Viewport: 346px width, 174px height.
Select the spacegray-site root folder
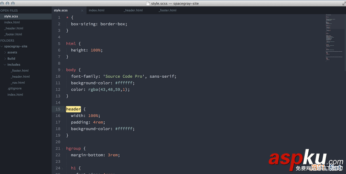click(x=15, y=46)
